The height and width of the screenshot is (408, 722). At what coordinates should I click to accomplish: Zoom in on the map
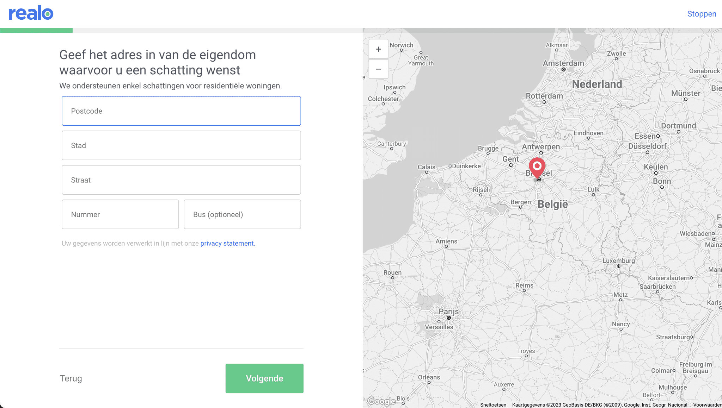[378, 49]
